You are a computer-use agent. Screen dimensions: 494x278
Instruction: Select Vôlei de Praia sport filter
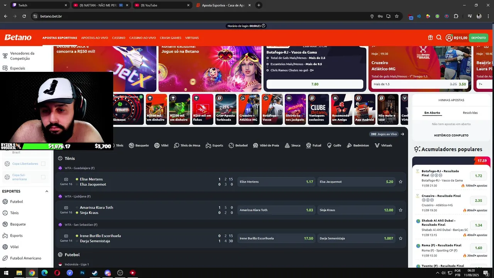pos(266,146)
